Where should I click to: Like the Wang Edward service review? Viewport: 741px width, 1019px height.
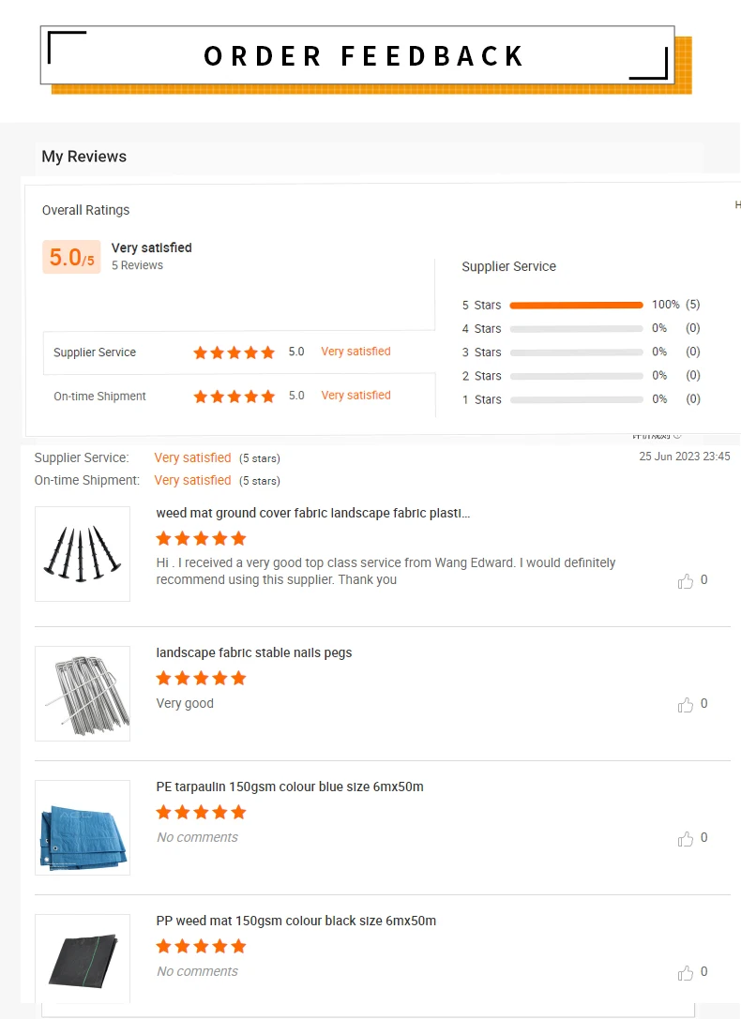(x=686, y=581)
